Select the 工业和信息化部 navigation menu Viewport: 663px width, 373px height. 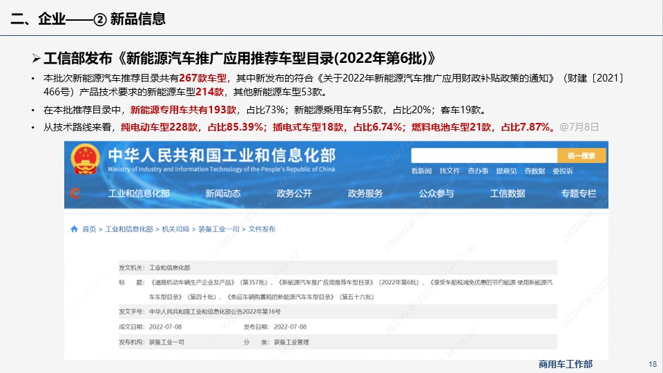pos(139,193)
